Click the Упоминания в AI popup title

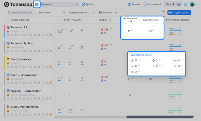[x=143, y=55]
